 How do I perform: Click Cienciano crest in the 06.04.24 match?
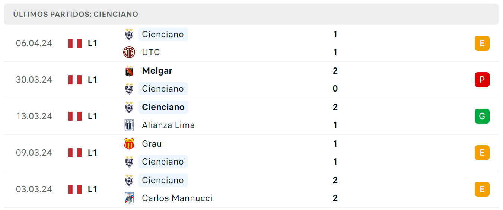129,34
